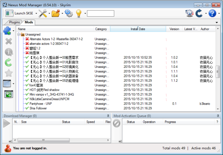Click the blue refresh arrow icon
Screen dimensions: 223x155
pos(199,13)
